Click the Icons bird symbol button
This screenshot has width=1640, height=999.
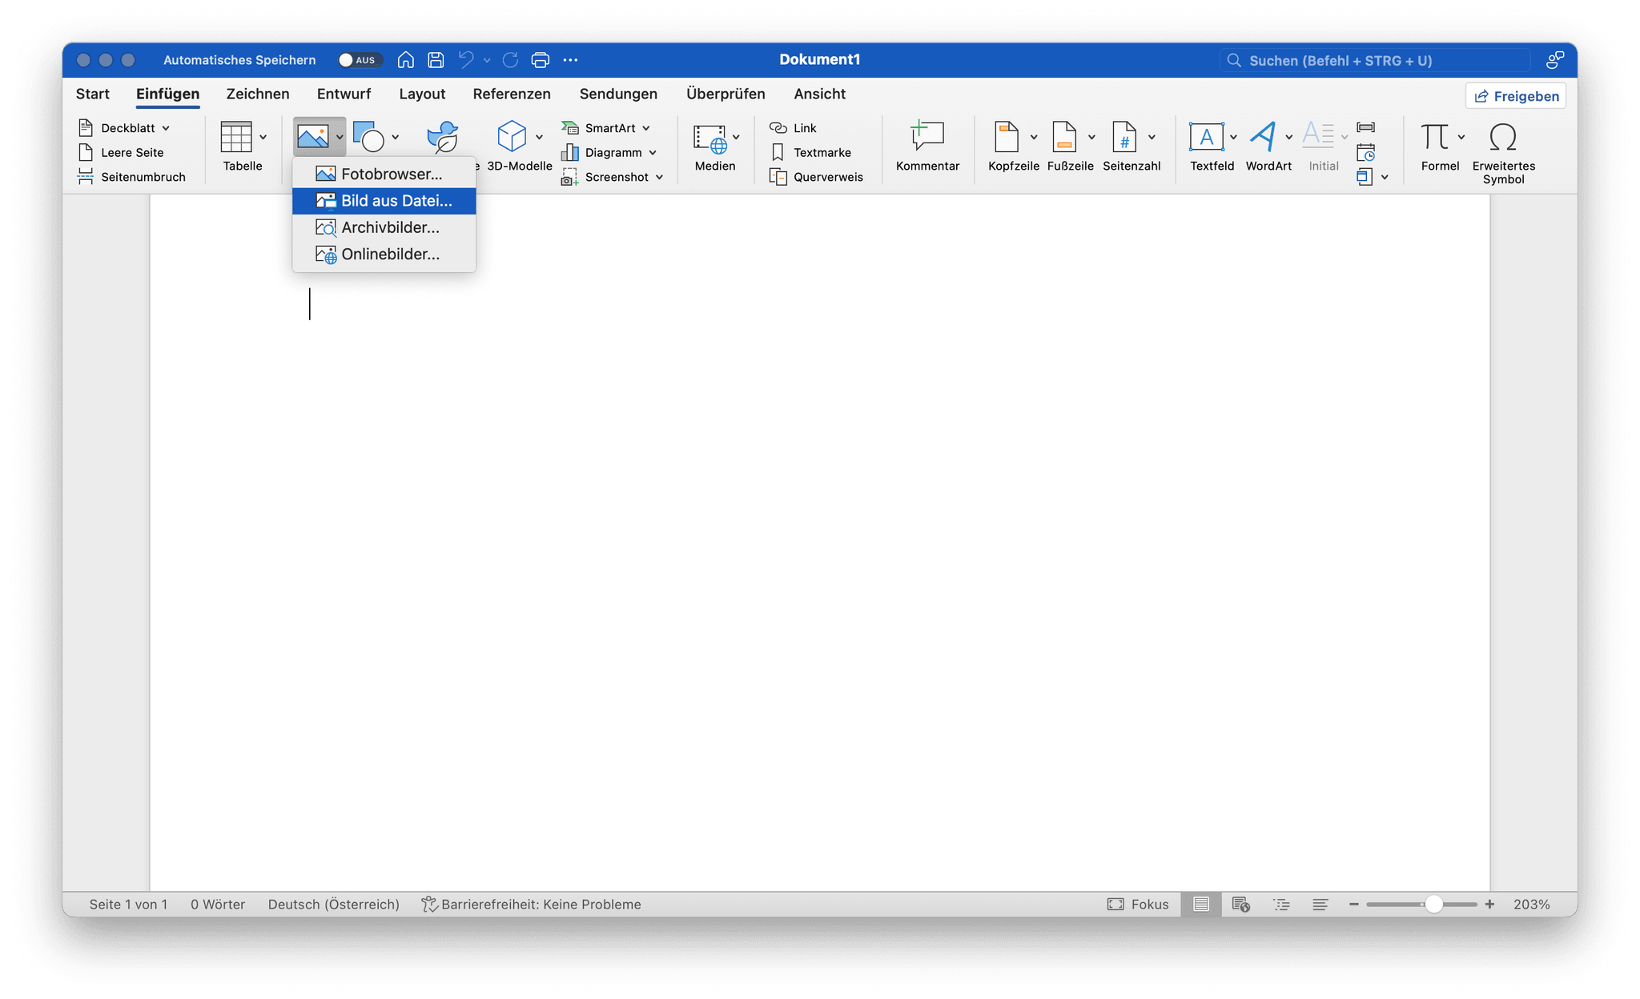pyautogui.click(x=442, y=137)
